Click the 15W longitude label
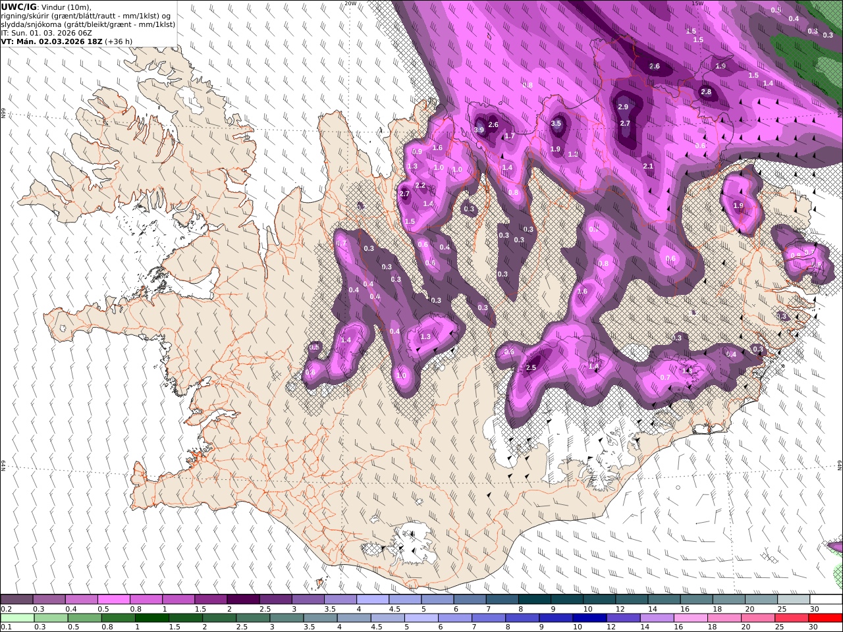 [697, 3]
